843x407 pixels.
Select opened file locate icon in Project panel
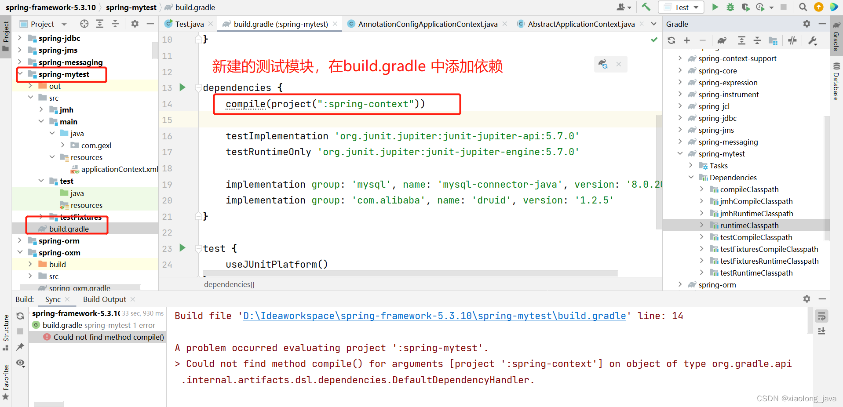(84, 24)
